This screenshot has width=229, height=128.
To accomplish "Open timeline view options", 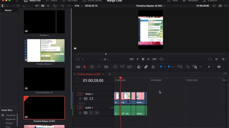I will (x=78, y=67).
